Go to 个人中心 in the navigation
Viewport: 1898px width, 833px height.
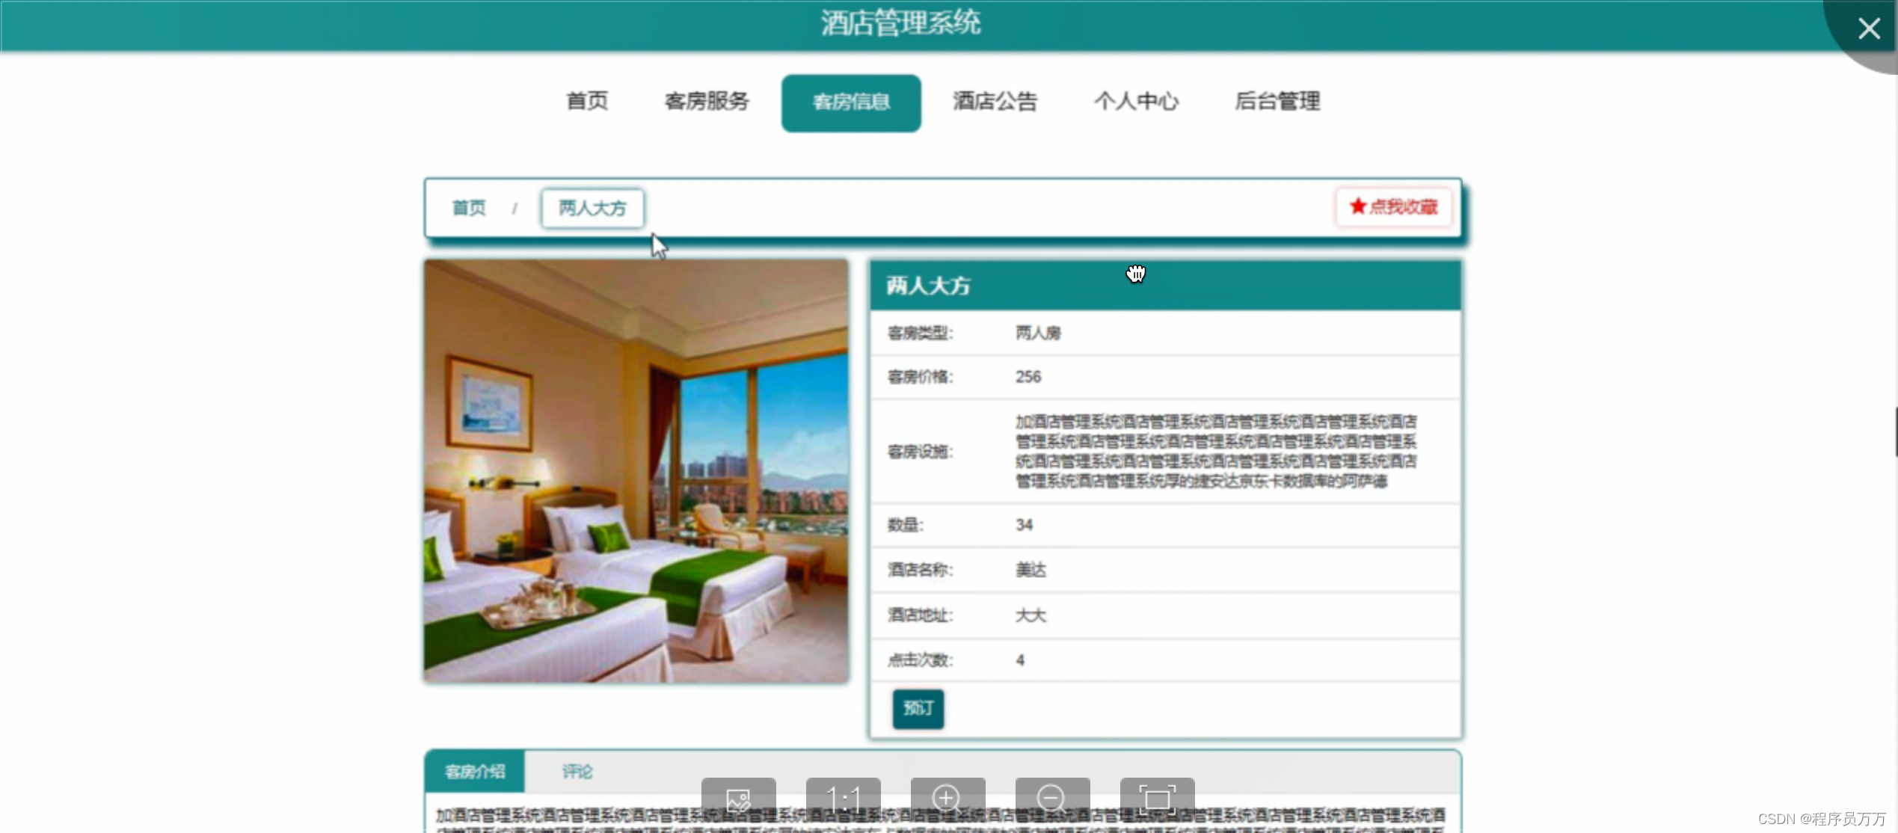tap(1136, 101)
